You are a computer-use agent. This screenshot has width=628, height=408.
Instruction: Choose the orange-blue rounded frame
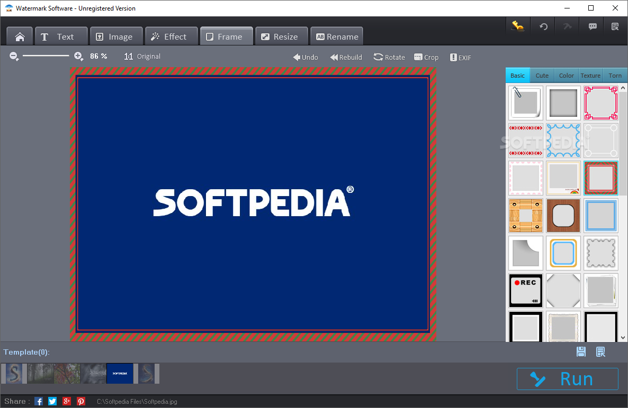tap(563, 253)
